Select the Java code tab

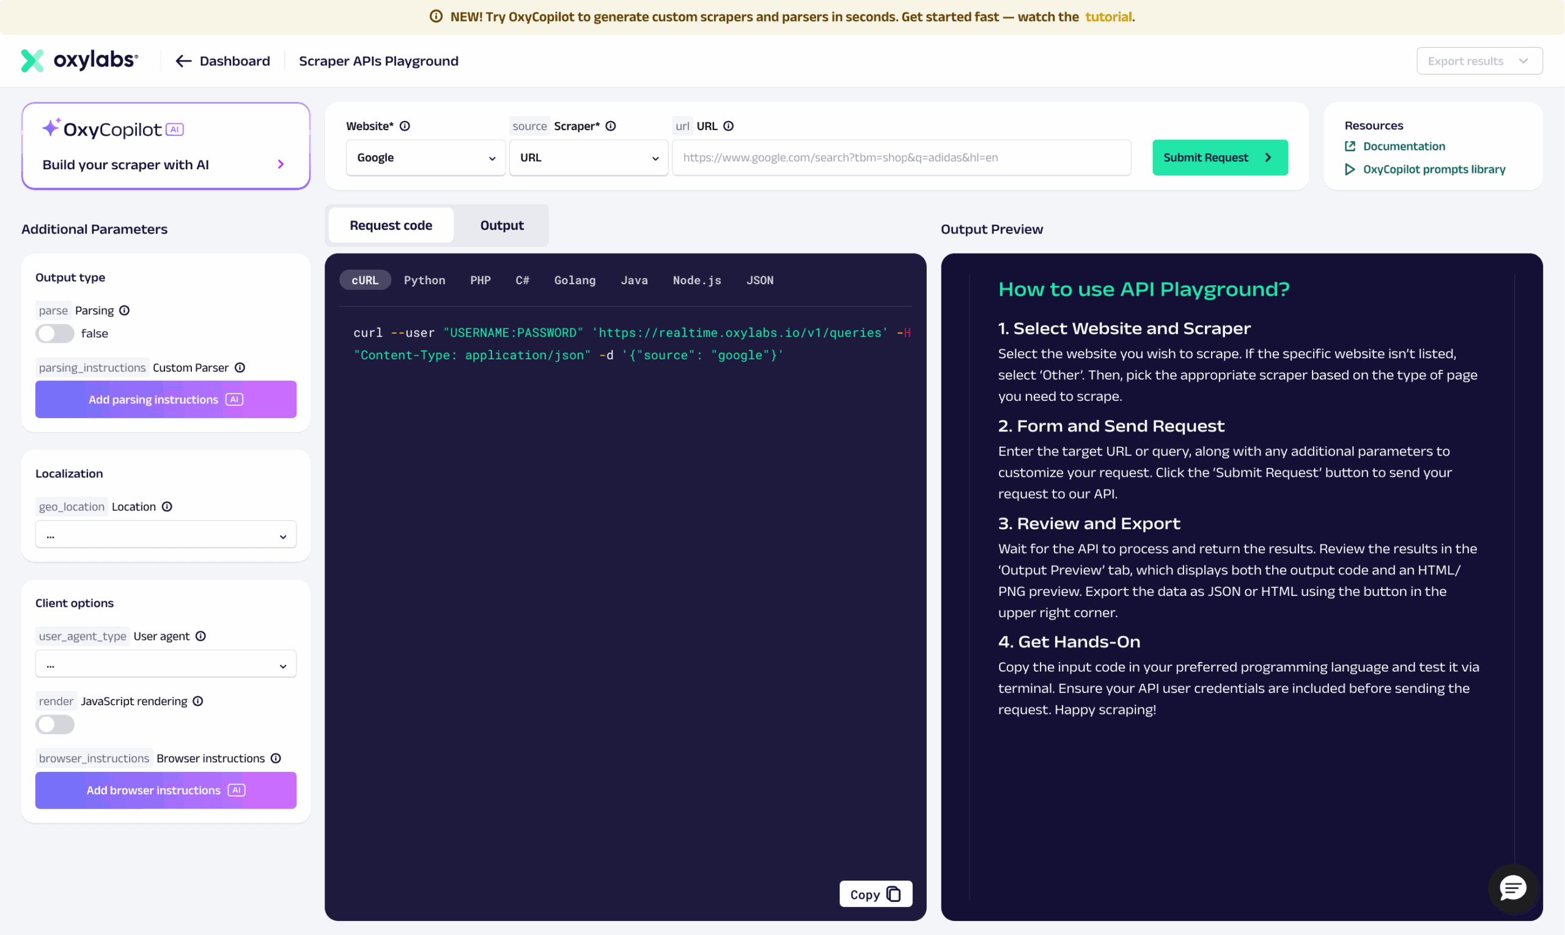634,280
